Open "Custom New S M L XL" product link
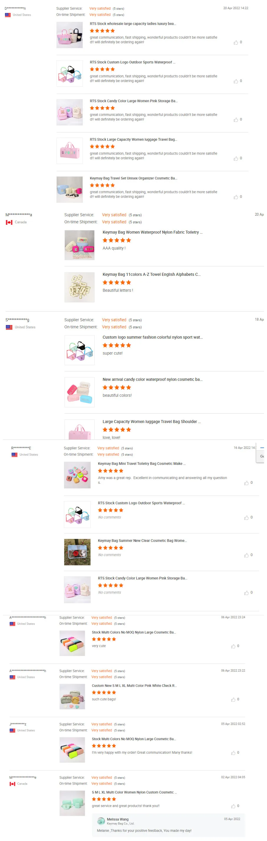Viewport: 267px width, 841px height. (x=134, y=686)
